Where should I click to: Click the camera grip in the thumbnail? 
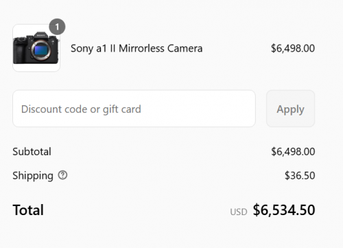point(19,52)
